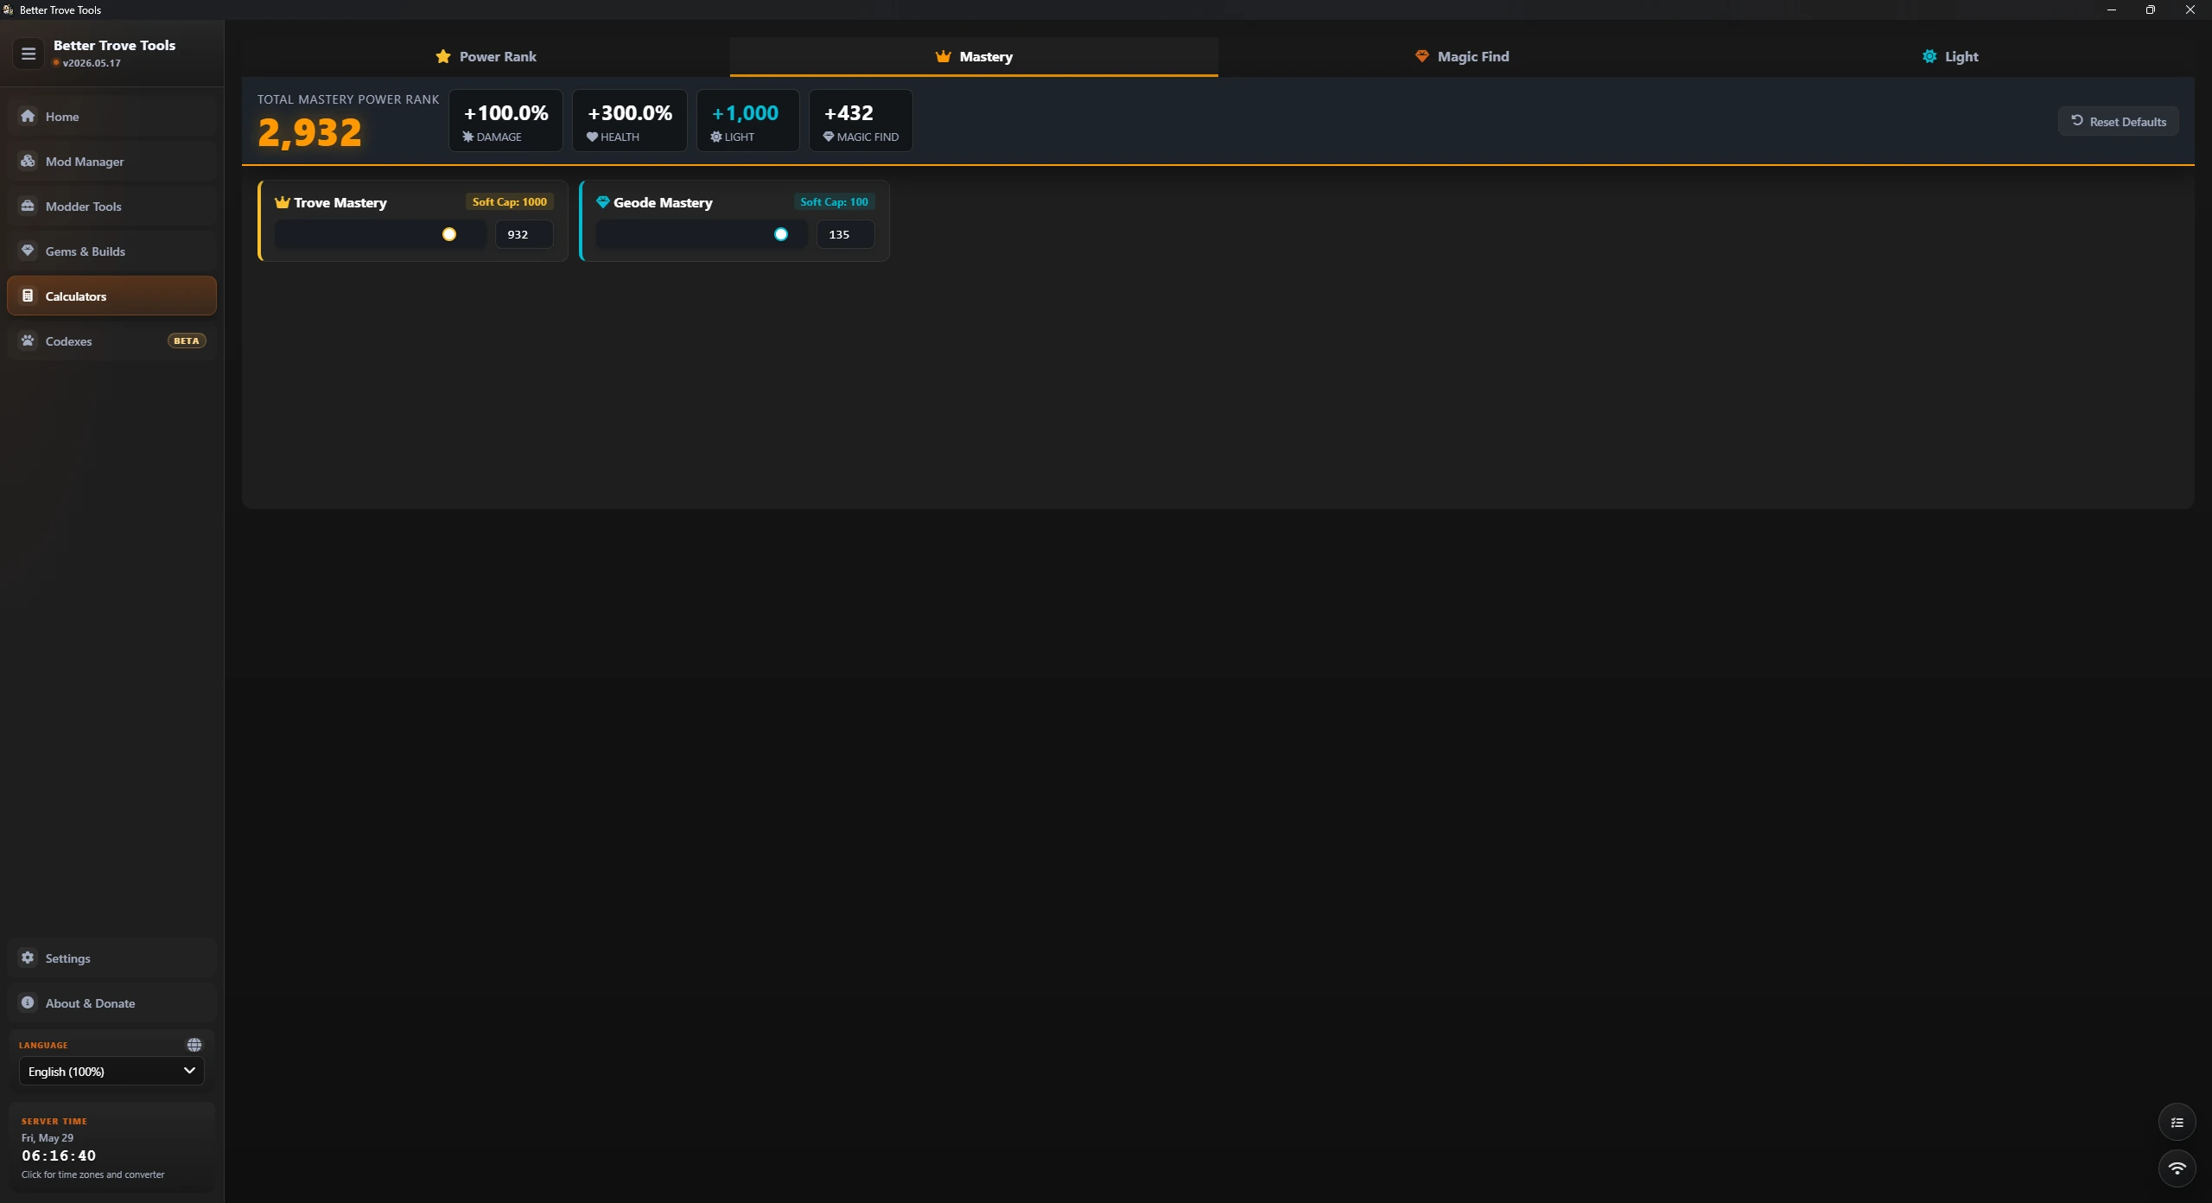
Task: Click the Reset Defaults arrow icon
Action: 2077,121
